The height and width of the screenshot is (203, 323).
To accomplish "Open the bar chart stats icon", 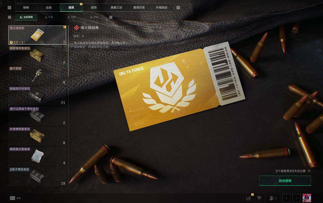I will 248,198.
